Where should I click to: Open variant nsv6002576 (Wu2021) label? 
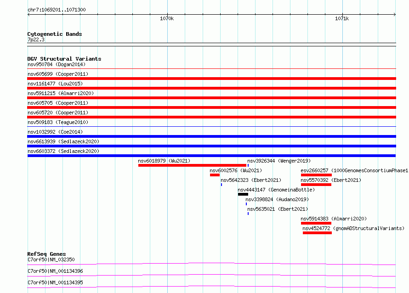click(x=236, y=170)
